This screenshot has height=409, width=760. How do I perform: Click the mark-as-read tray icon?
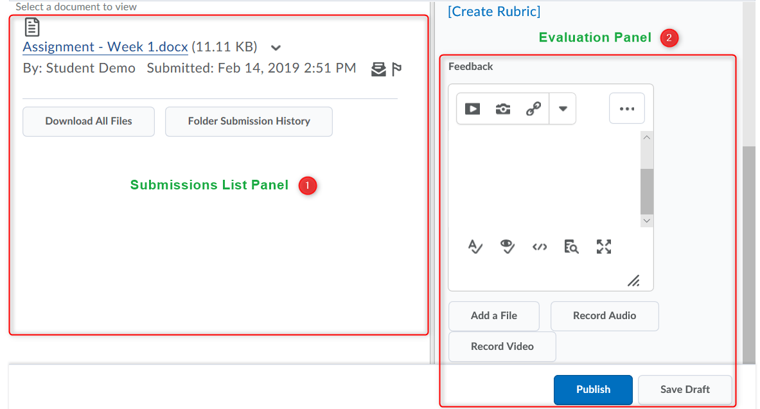[x=379, y=69]
